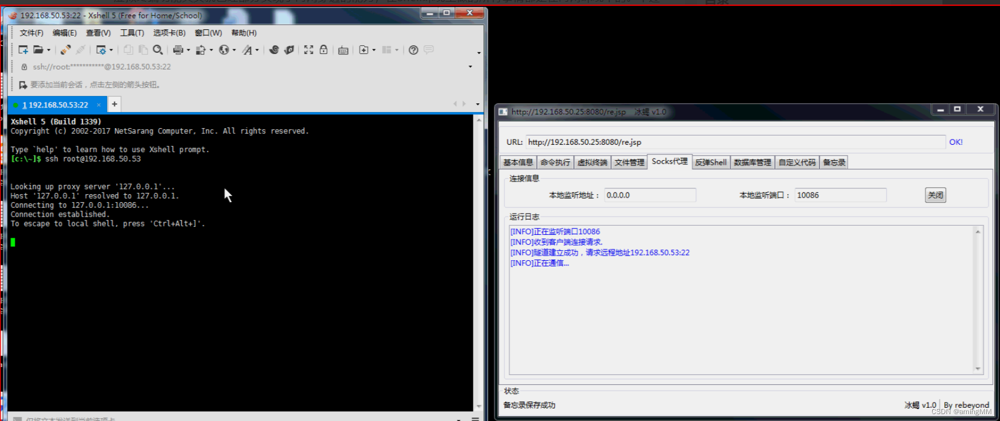1000x421 pixels.
Task: Click log line '[INFO]正在监听端口10086'
Action: click(555, 231)
